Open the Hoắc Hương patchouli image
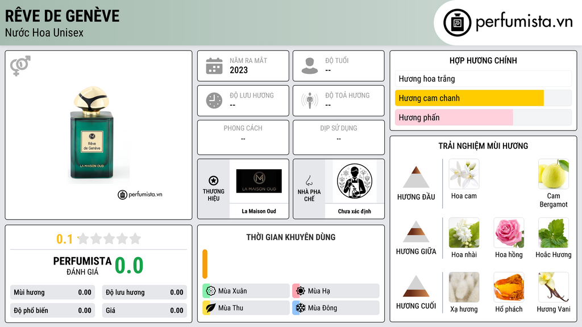Image resolution: width=582 pixels, height=327 pixels. tap(554, 233)
